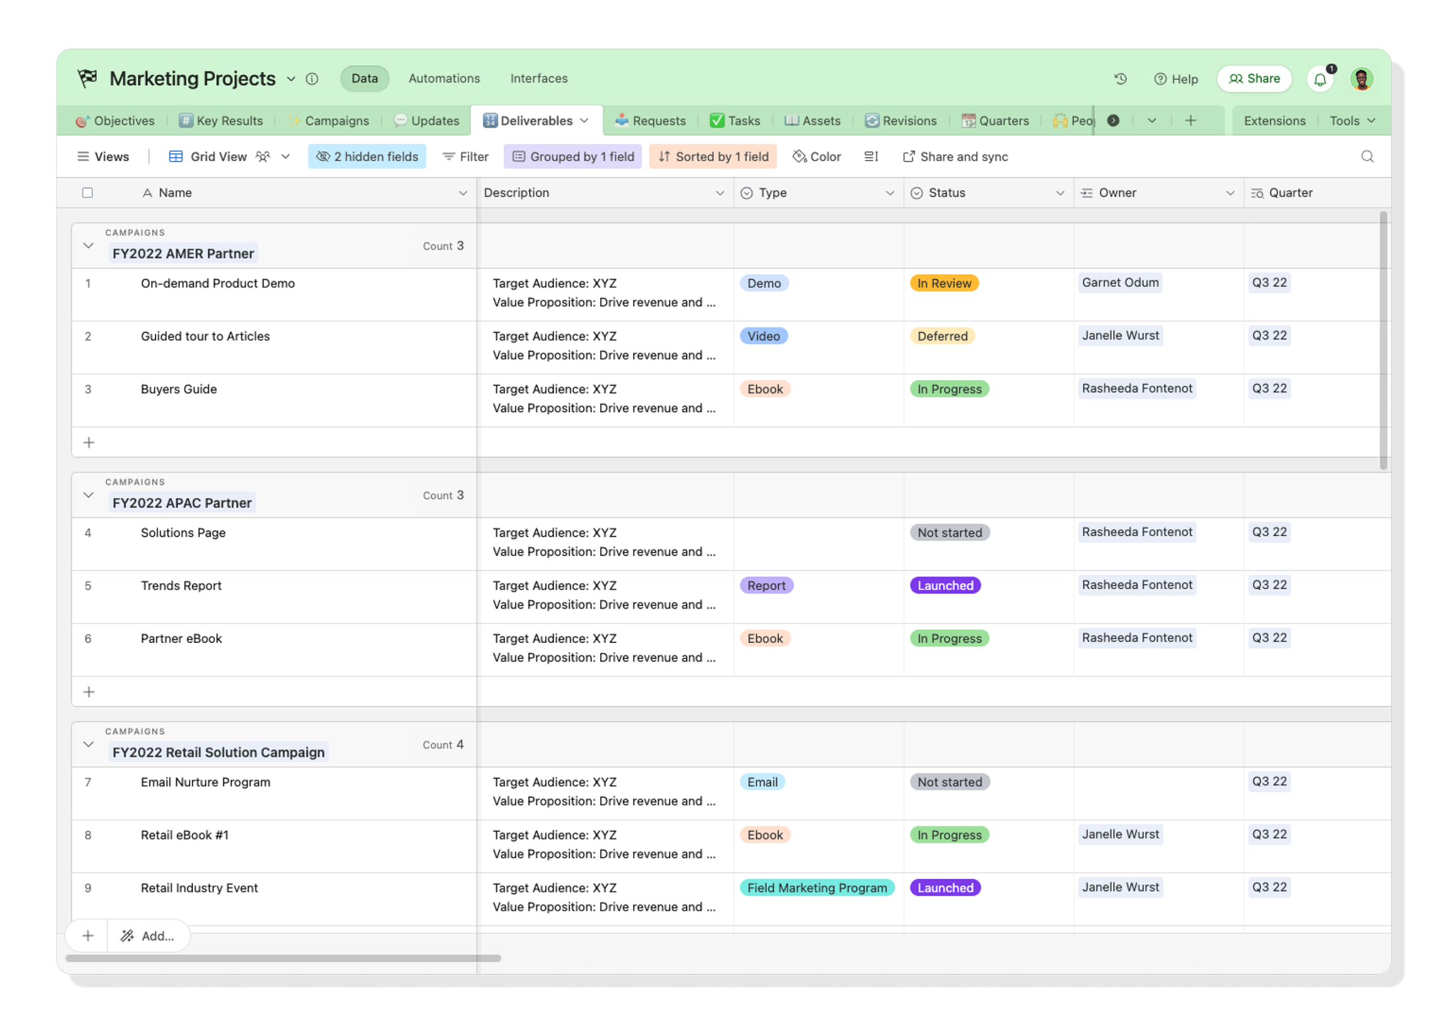Click Share and sync
The height and width of the screenshot is (1023, 1448).
tap(955, 157)
